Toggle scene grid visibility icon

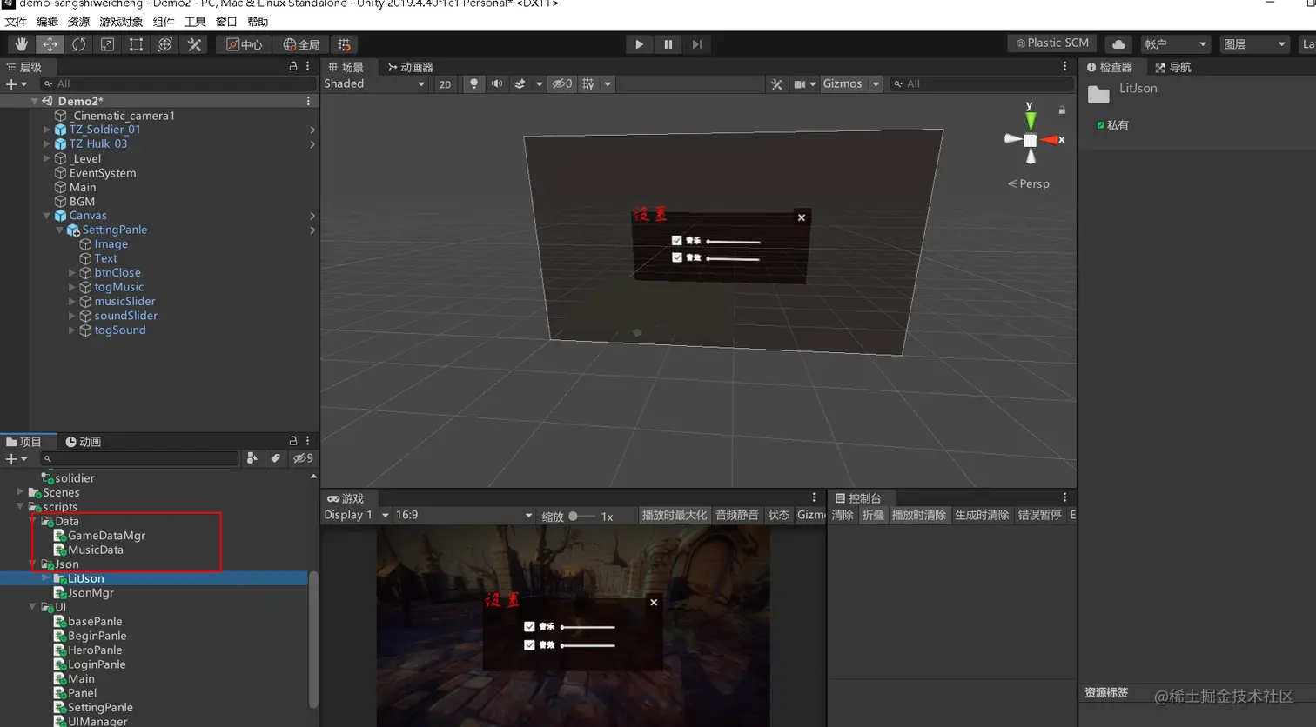coord(588,84)
